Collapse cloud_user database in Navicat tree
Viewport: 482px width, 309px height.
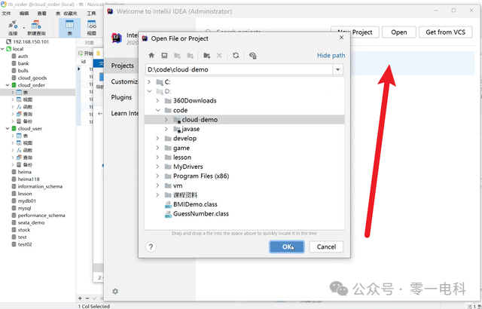pyautogui.click(x=8, y=129)
